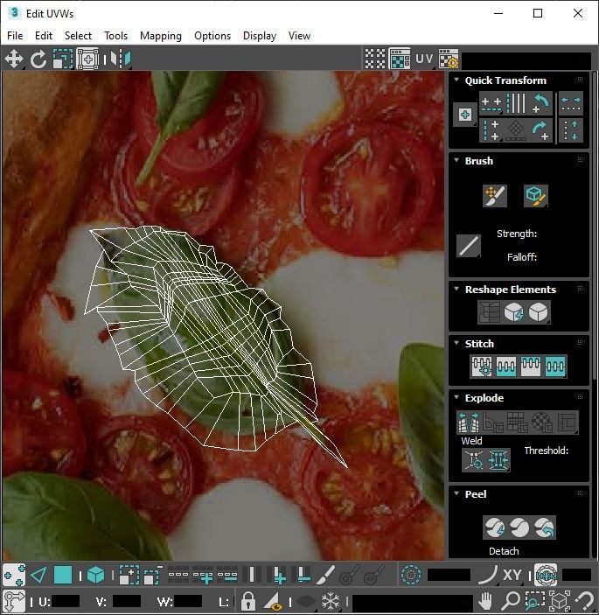Select the Zoom Region tool
599x615 pixels.
[x=534, y=601]
